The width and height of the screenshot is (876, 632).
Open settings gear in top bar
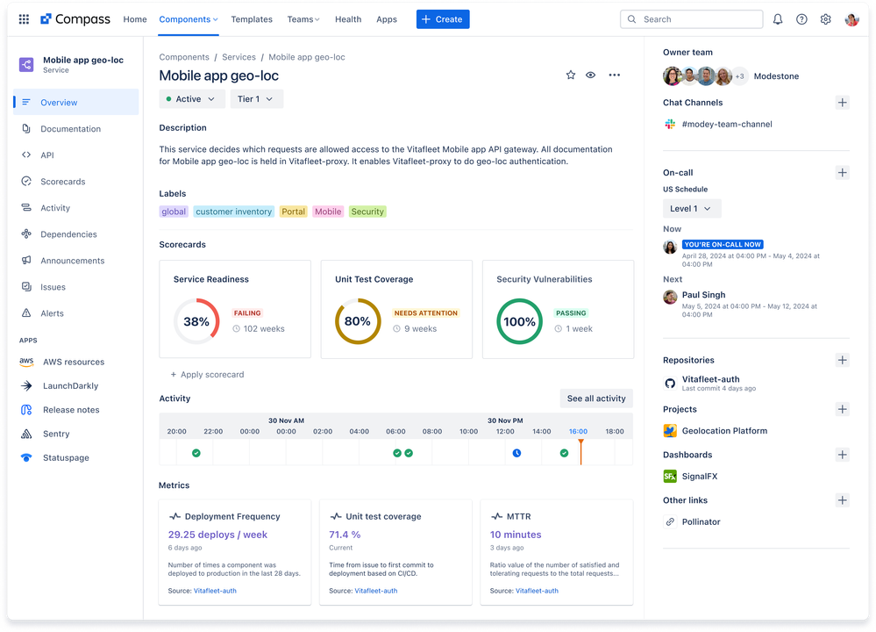[x=826, y=19]
